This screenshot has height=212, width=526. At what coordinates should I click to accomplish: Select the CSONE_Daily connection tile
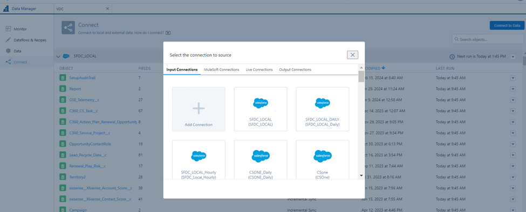[x=261, y=159]
